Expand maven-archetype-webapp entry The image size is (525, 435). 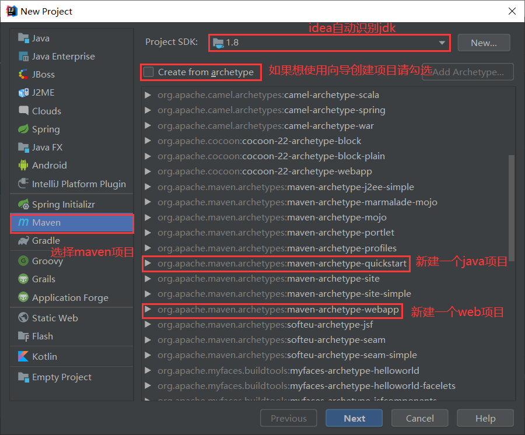click(x=148, y=310)
